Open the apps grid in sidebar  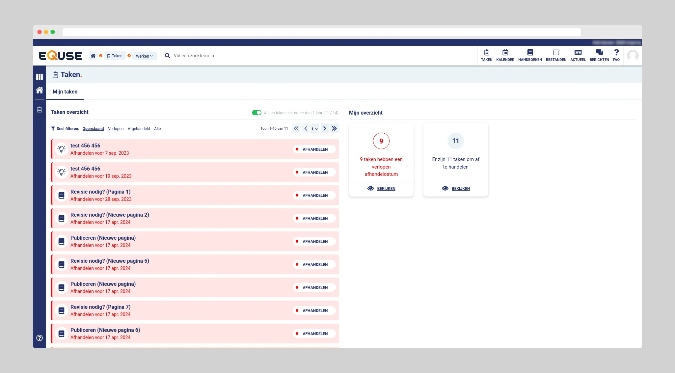(x=40, y=77)
